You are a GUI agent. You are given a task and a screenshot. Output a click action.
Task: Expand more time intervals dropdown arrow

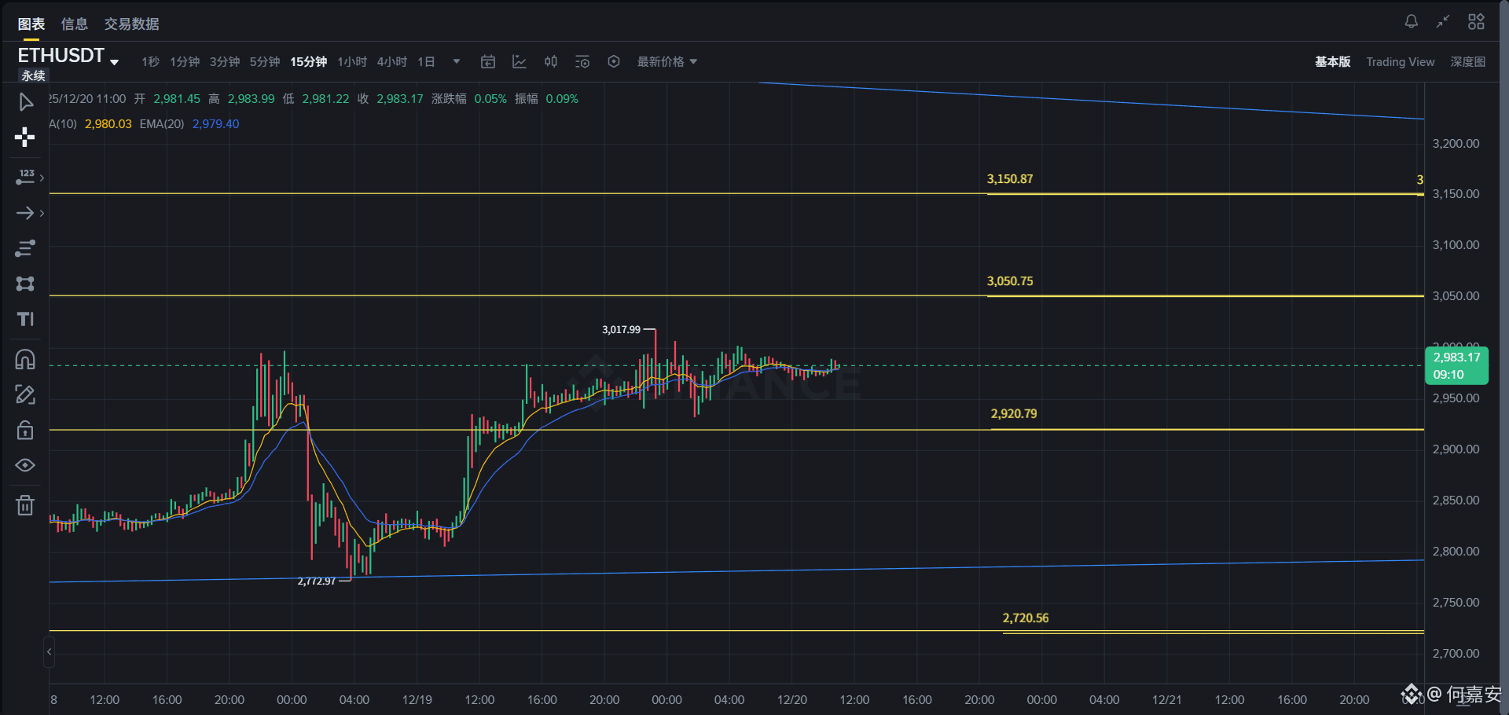[x=457, y=61]
